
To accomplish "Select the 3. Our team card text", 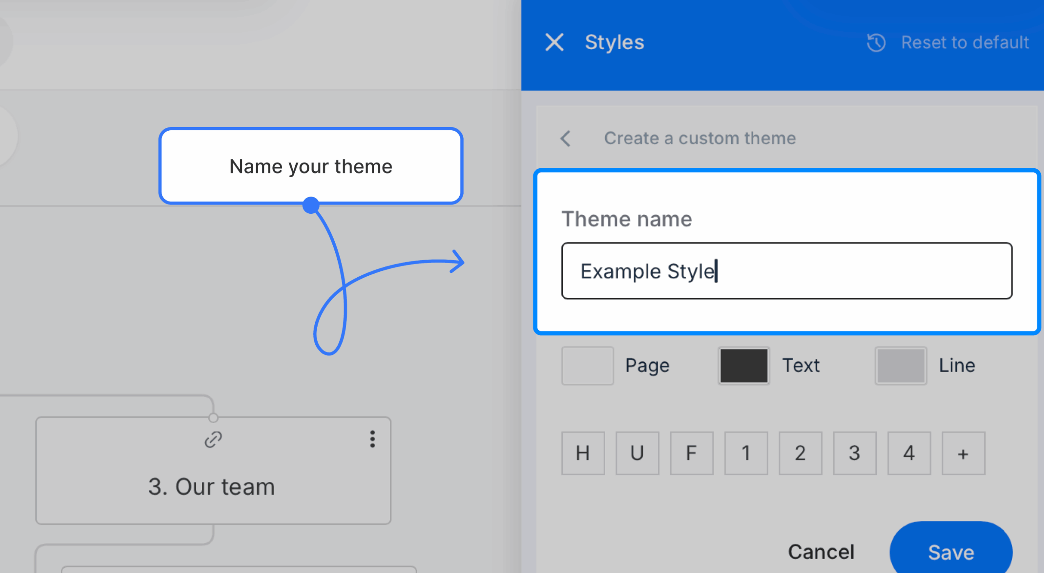I will pyautogui.click(x=212, y=486).
